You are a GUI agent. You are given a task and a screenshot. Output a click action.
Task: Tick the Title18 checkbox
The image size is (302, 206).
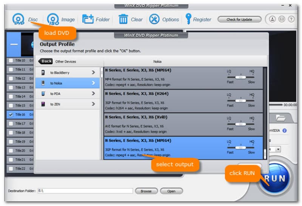tap(11, 133)
